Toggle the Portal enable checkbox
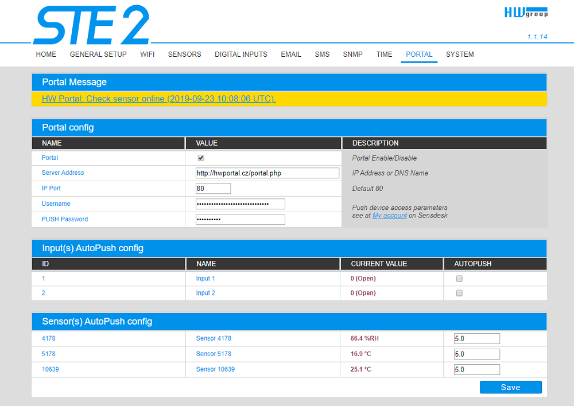The width and height of the screenshot is (574, 406). pyautogui.click(x=201, y=158)
